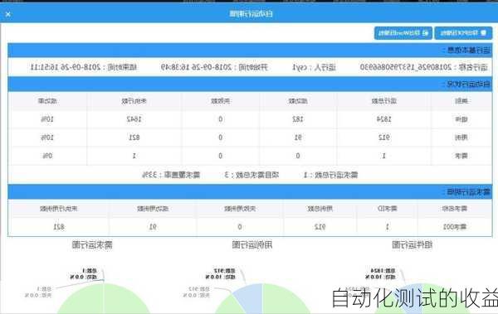The image size is (498, 314).
Task: Close the auto-run detail dialog with the X
Action: (8, 14)
